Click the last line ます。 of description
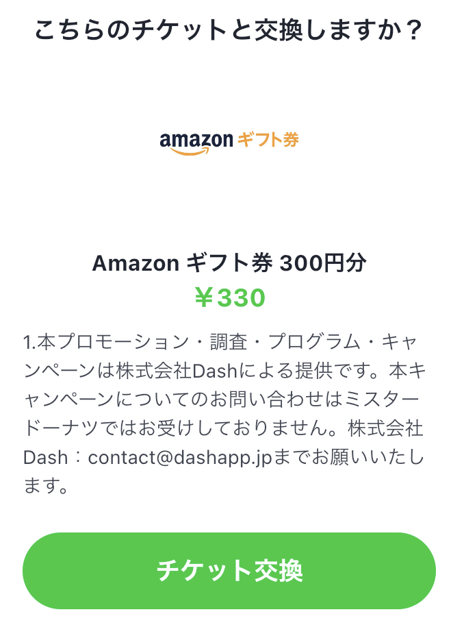Image resolution: width=464 pixels, height=625 pixels. (46, 486)
